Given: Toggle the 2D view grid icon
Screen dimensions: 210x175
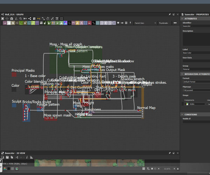Looking at the screenshot, I should 143,169.
